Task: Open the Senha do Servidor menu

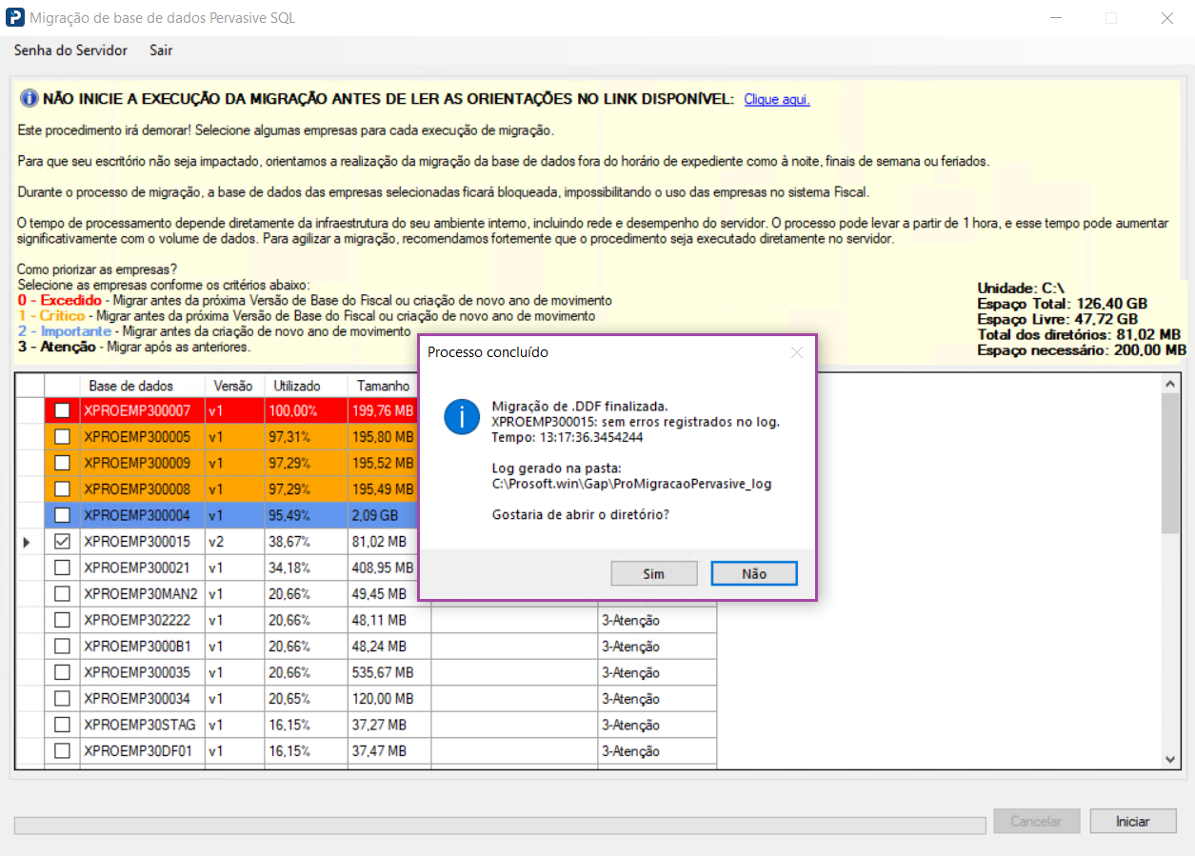Action: tap(70, 50)
